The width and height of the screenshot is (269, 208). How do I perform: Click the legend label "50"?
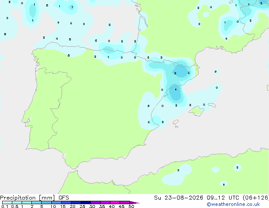tap(131, 206)
